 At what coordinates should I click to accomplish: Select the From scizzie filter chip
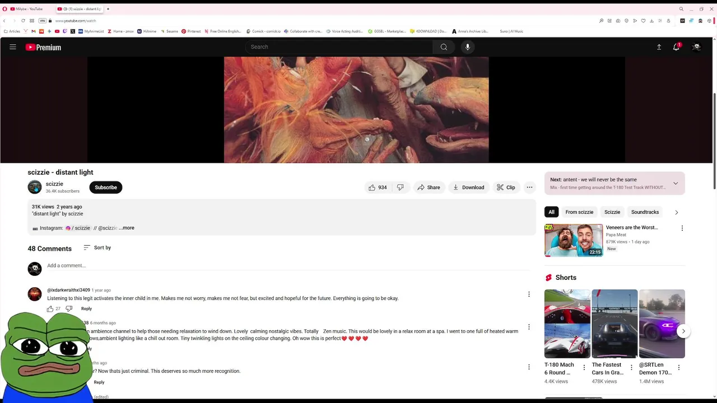[x=579, y=212]
